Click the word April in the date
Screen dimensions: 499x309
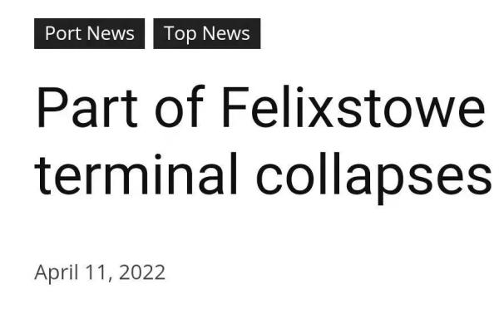pos(57,273)
